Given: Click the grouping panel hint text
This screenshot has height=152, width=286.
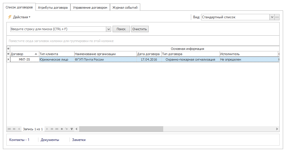Looking at the screenshot, I should 61,41.
